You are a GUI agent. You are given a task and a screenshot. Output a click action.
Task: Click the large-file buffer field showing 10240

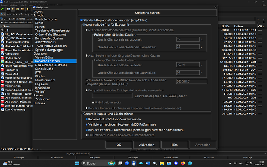(188, 65)
